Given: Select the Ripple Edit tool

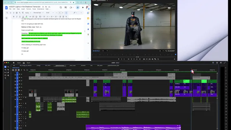Looking at the screenshot, I should 5,70.
